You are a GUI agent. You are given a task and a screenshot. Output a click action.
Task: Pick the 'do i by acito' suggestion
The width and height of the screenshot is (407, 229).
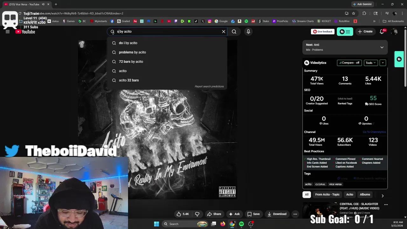167,43
